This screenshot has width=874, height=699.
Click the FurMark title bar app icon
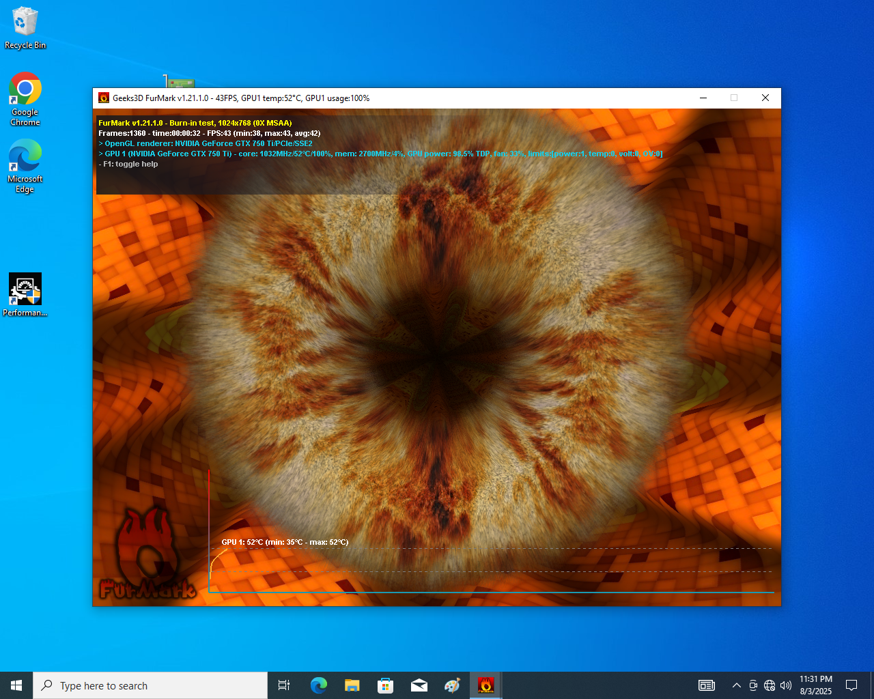point(104,98)
